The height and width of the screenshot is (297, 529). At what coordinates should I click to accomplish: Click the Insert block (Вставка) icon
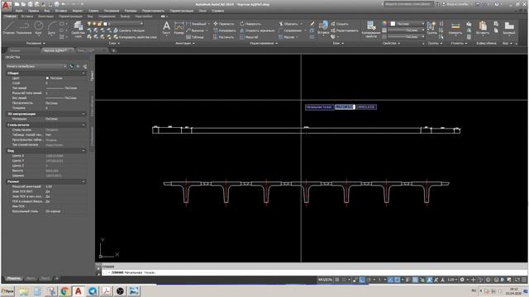[x=323, y=27]
